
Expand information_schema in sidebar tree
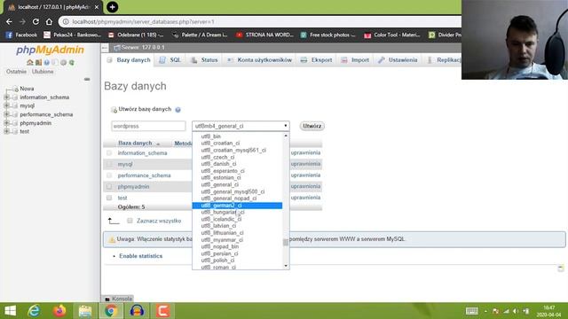pyautogui.click(x=6, y=97)
